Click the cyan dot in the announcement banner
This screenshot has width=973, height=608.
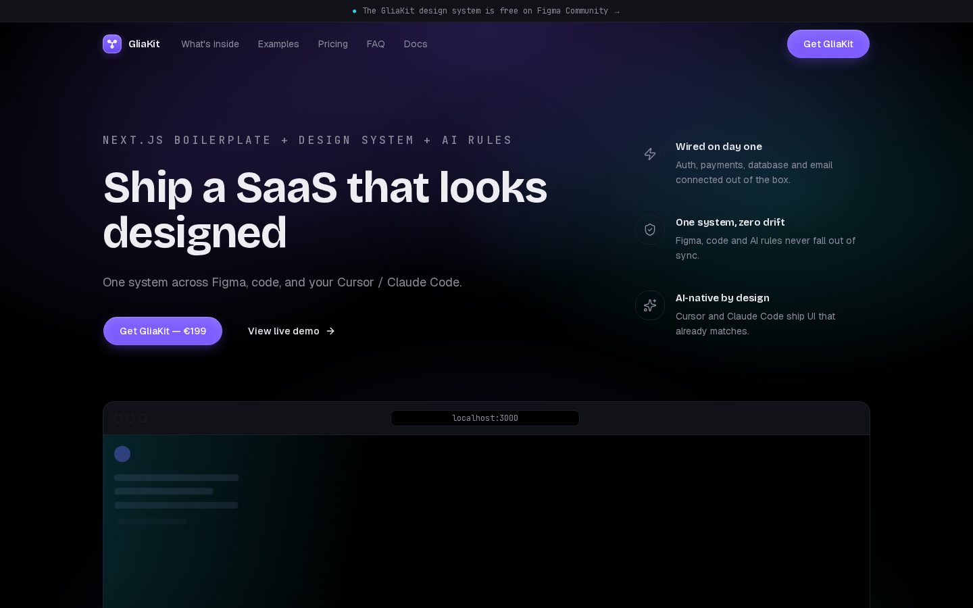coord(355,11)
